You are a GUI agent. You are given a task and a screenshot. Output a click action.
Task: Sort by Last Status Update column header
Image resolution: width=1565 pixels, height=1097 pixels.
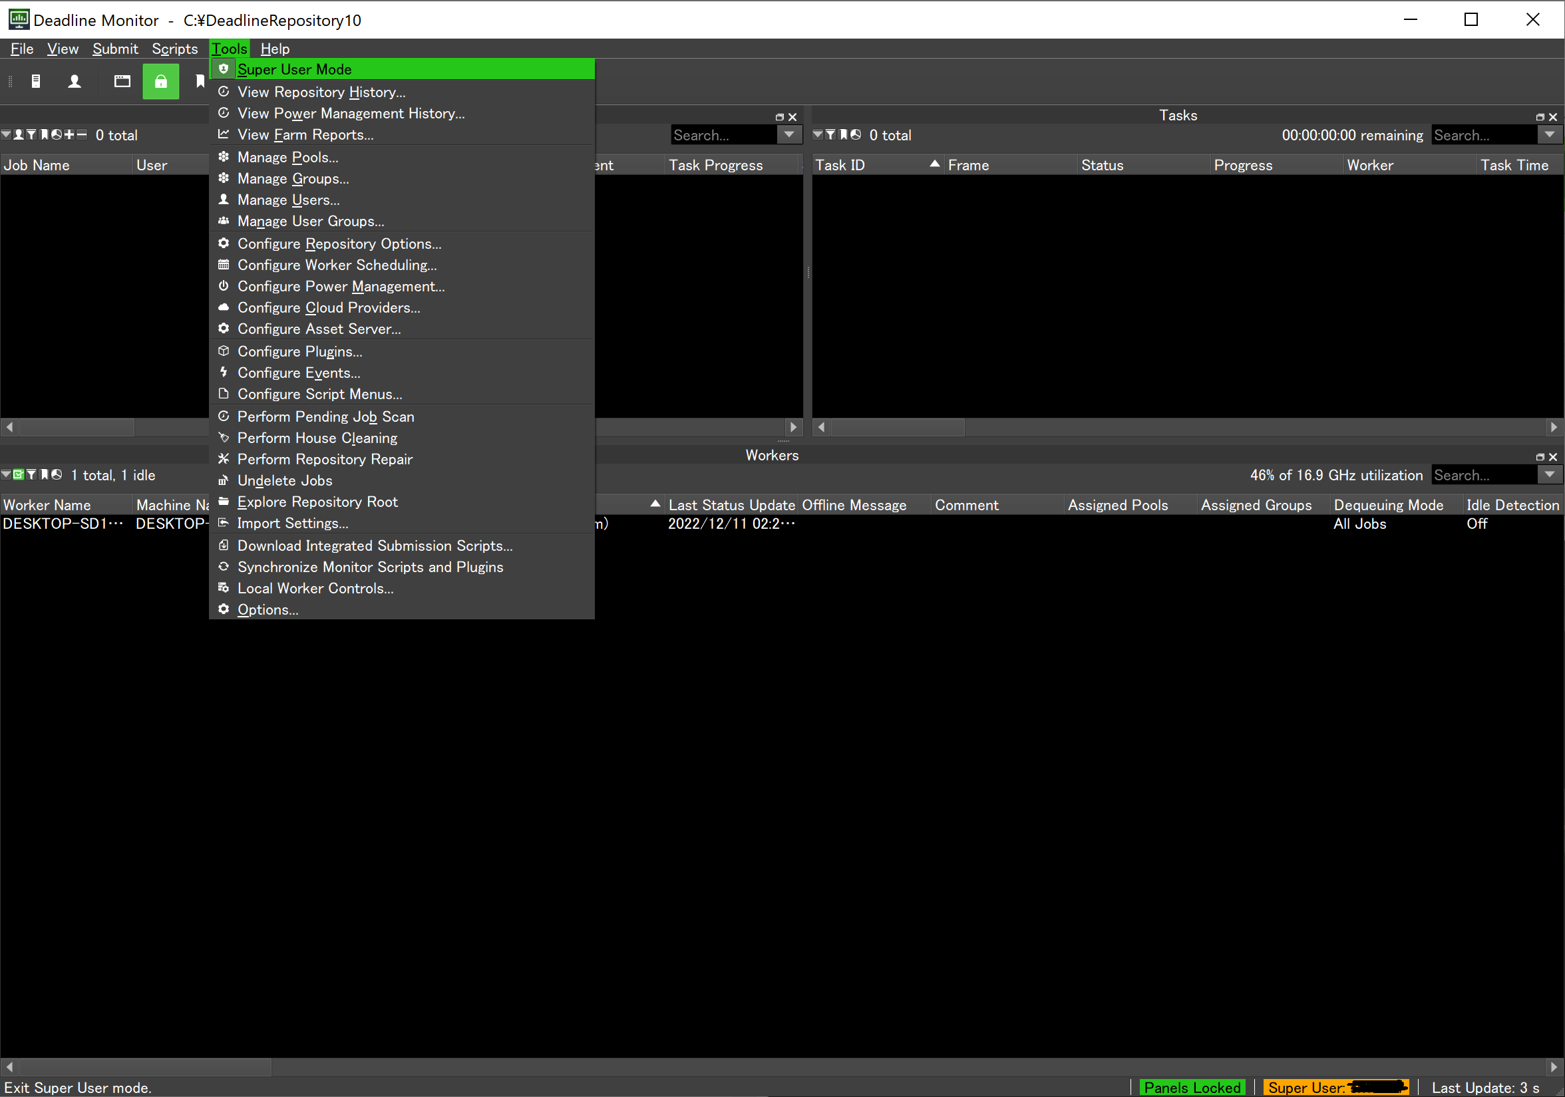(731, 505)
